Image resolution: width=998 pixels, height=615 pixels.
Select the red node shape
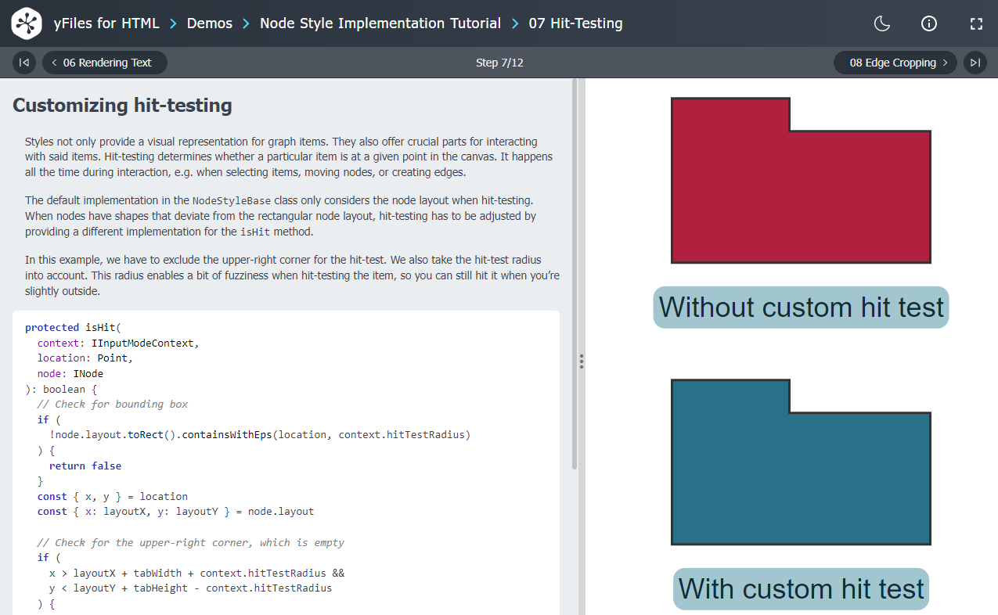pos(801,196)
